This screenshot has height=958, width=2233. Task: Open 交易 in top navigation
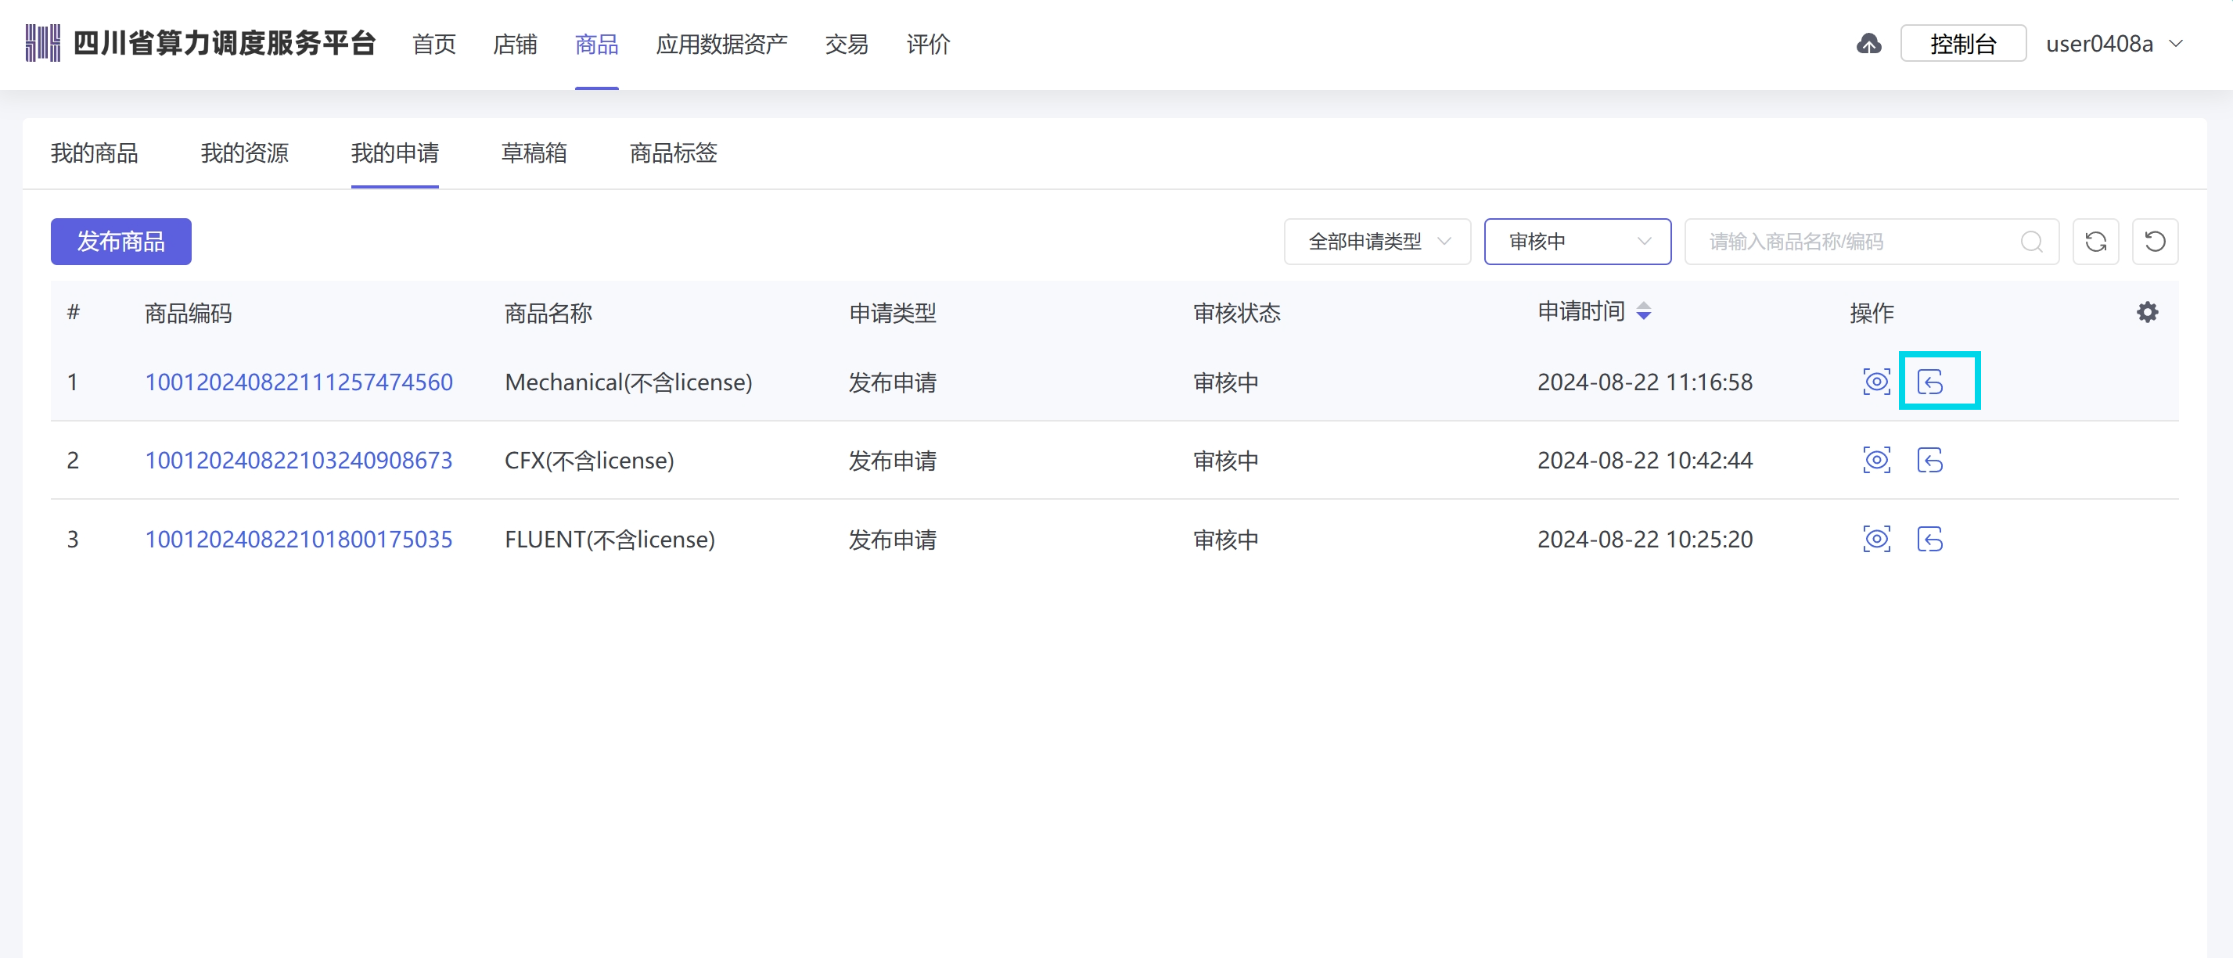coord(846,44)
